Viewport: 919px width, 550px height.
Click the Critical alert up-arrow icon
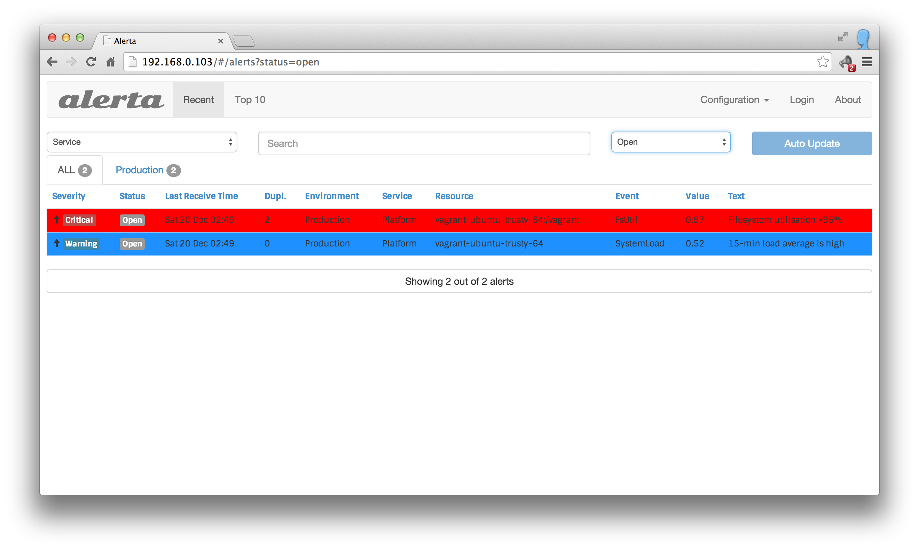point(57,220)
